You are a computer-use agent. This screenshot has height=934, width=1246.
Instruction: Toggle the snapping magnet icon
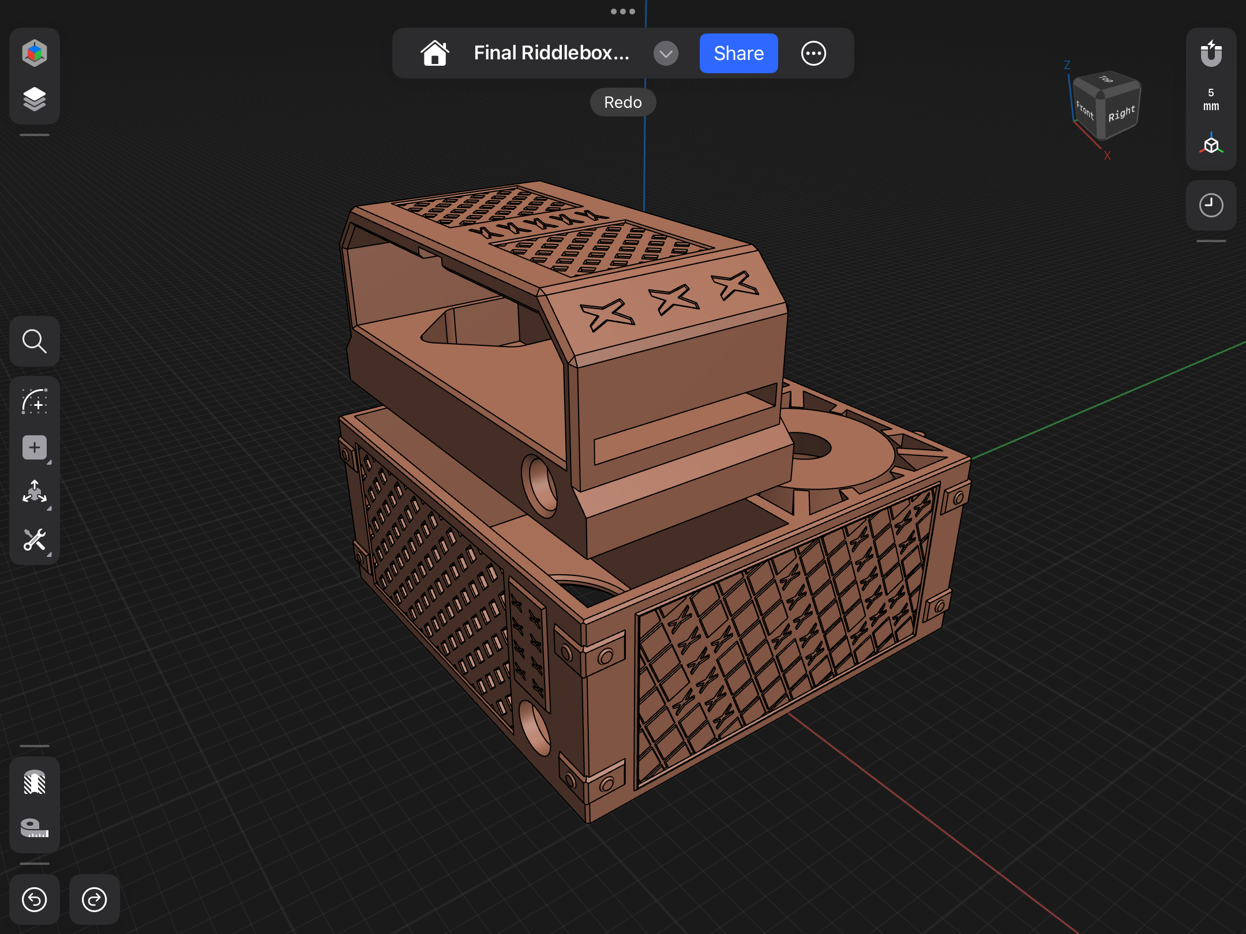tap(1211, 54)
